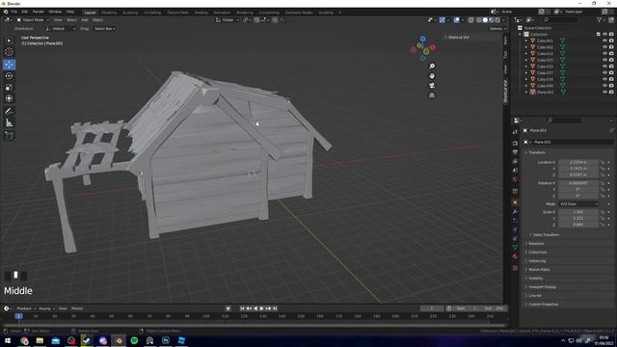Switch to the Modeling workspace tab
This screenshot has width=617, height=347.
tap(109, 13)
